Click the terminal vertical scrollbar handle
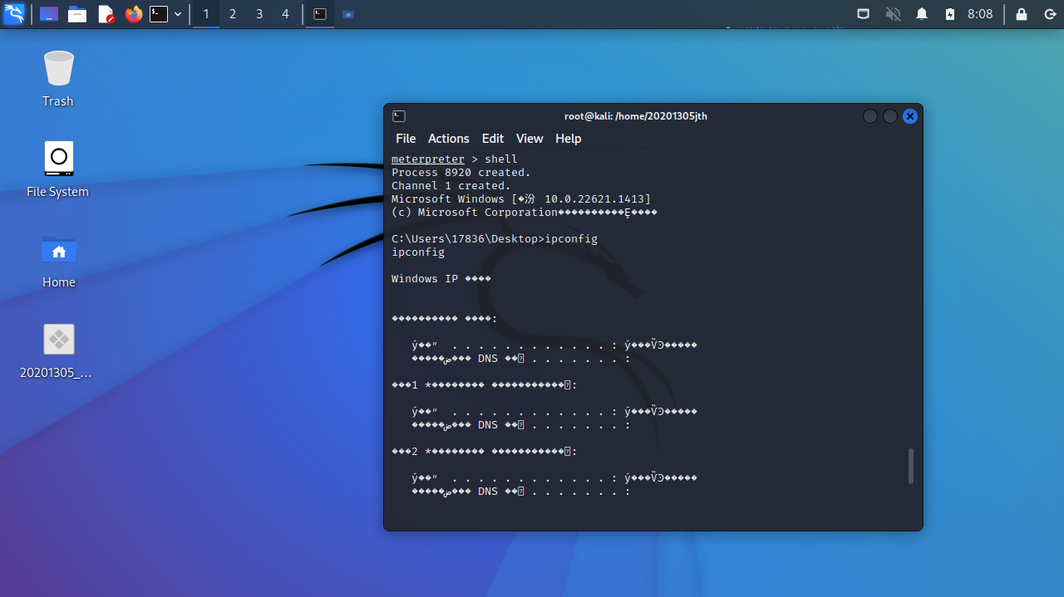 [911, 466]
